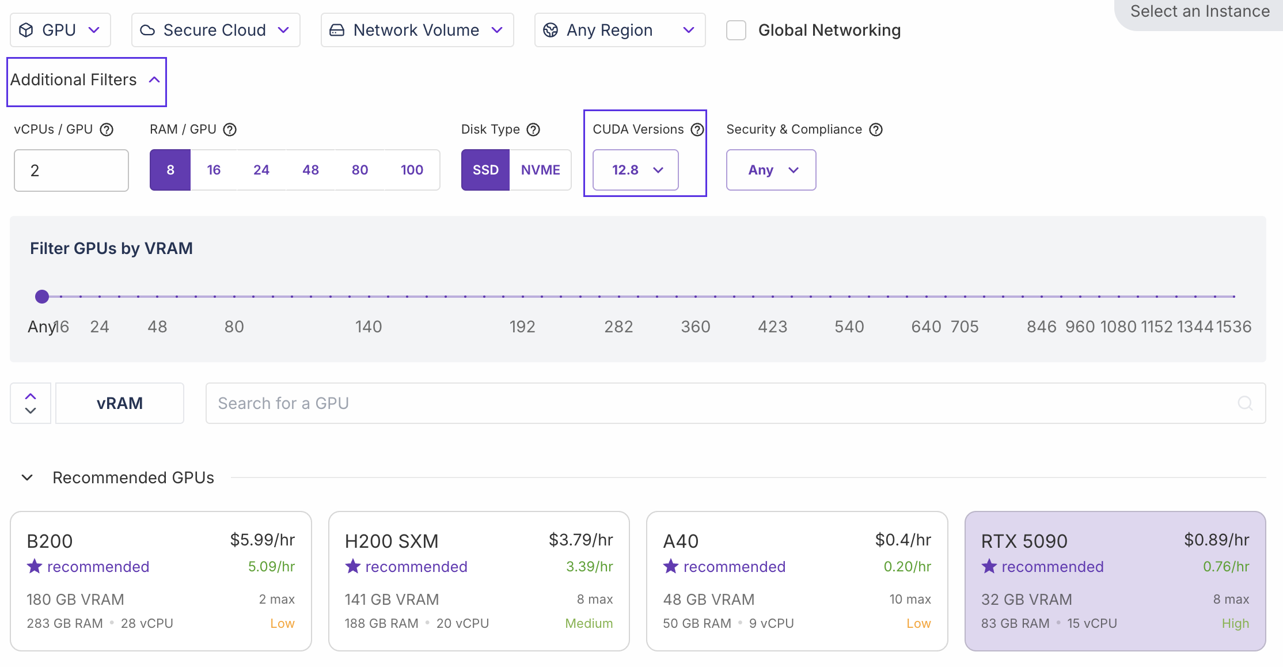Click the CUDA Versions help icon
Image resolution: width=1283 pixels, height=667 pixels.
[x=697, y=130]
